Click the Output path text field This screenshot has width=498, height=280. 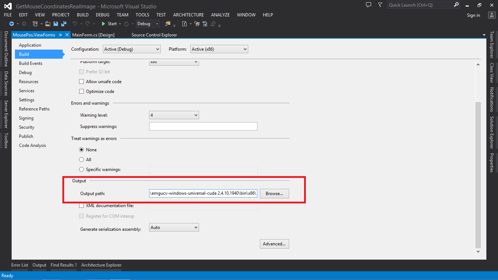203,194
